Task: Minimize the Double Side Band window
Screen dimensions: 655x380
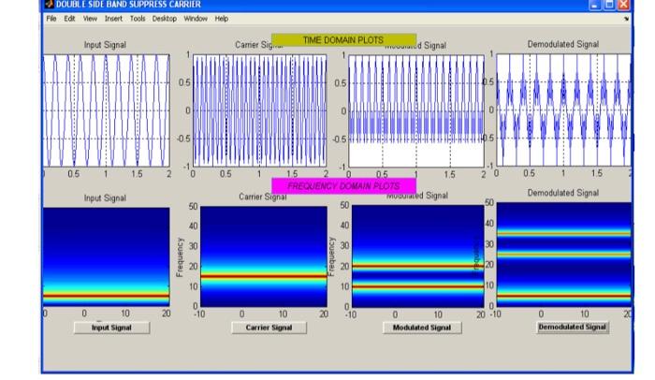Action: pyautogui.click(x=594, y=5)
